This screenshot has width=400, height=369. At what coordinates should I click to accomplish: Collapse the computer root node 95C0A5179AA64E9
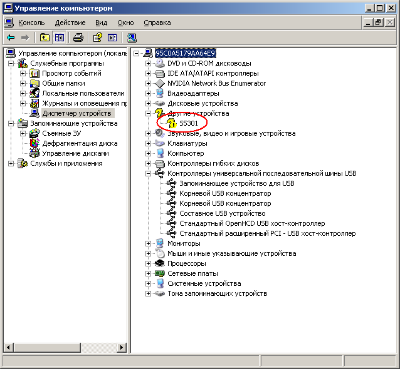click(x=136, y=53)
